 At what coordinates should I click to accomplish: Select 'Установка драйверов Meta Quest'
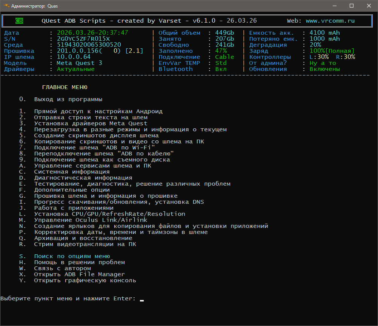point(91,123)
